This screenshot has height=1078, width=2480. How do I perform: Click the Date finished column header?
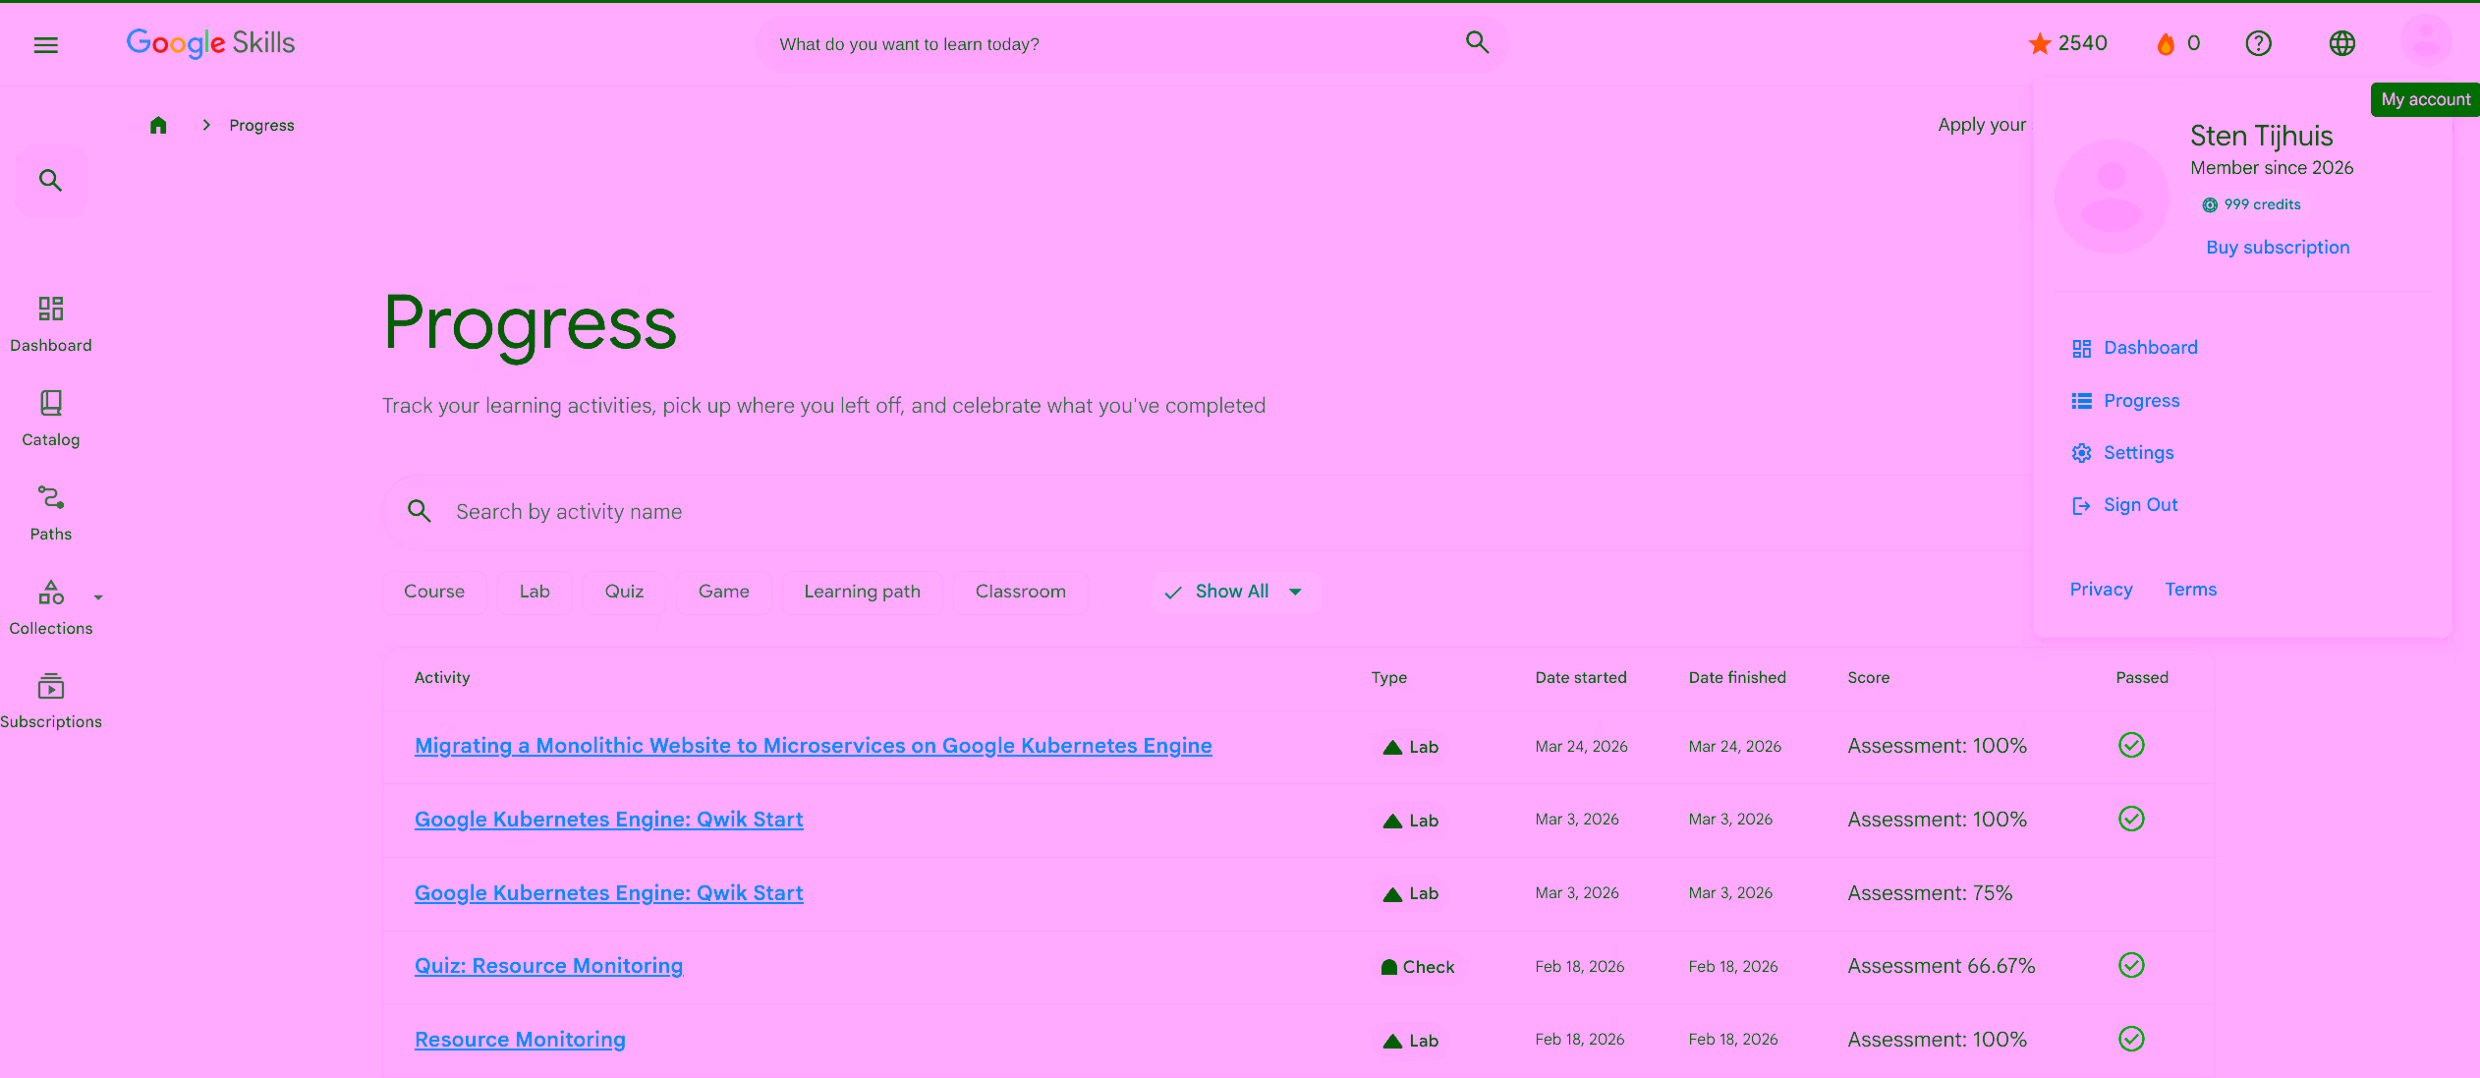coord(1737,678)
